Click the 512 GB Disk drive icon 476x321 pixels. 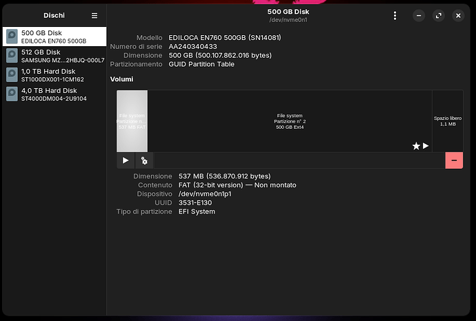tap(12, 56)
